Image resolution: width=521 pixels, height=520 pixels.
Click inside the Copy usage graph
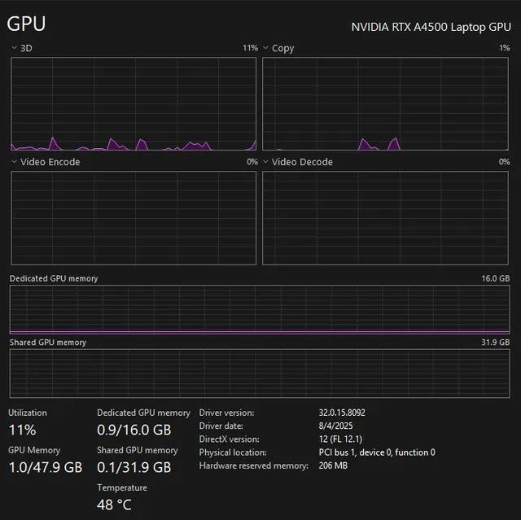(x=386, y=104)
